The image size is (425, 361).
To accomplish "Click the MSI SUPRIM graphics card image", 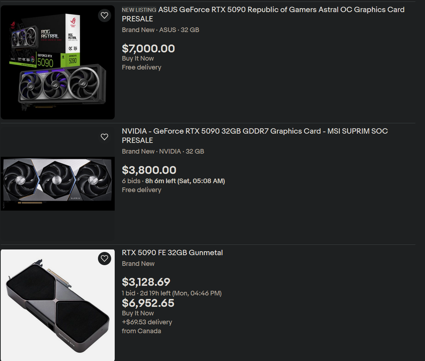I will pyautogui.click(x=57, y=183).
